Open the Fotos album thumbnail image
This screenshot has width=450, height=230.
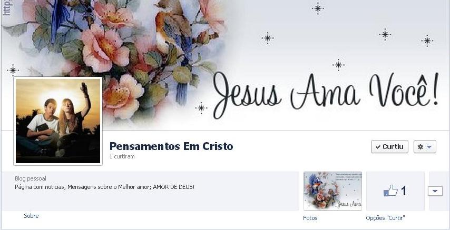pyautogui.click(x=332, y=191)
